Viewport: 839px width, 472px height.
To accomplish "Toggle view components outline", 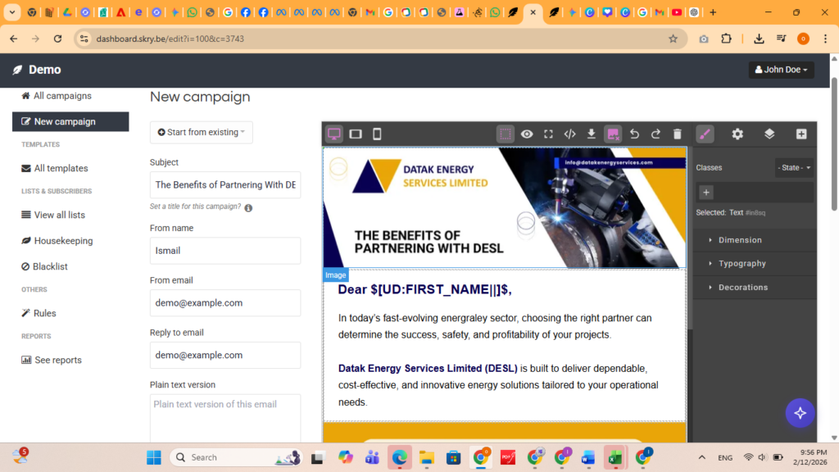I will [505, 134].
